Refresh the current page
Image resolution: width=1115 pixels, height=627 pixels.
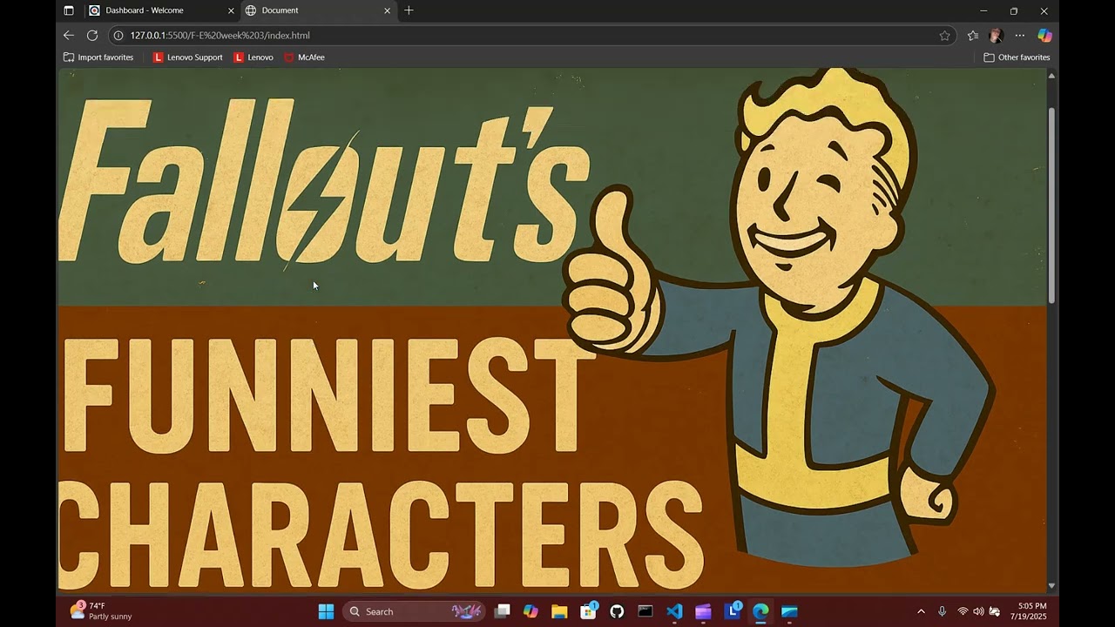point(92,36)
